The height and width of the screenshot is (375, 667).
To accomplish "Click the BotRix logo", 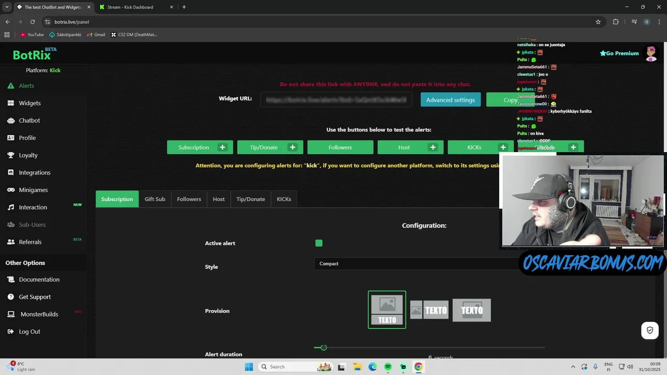I will click(x=34, y=54).
